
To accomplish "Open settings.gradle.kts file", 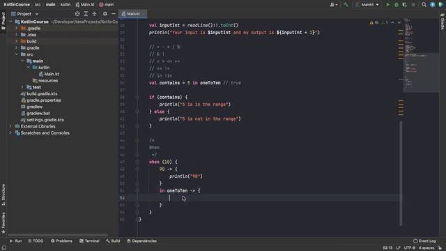I will [x=42, y=120].
